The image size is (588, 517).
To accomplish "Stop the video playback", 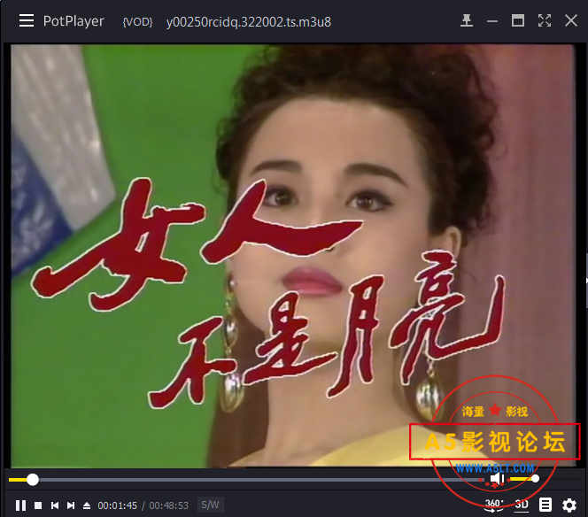I will (x=38, y=505).
